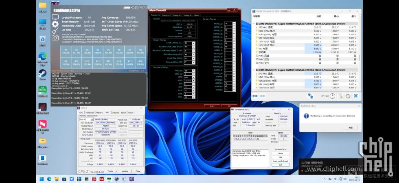Open Steam desktop shortcut
The height and width of the screenshot is (183, 399).
point(42,74)
